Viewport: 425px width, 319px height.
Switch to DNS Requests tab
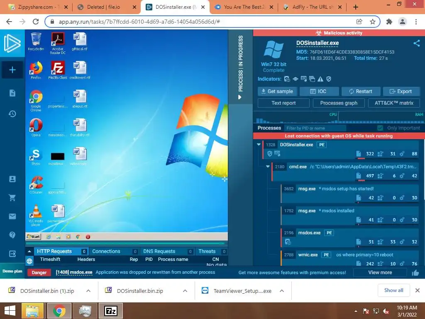pyautogui.click(x=167, y=251)
